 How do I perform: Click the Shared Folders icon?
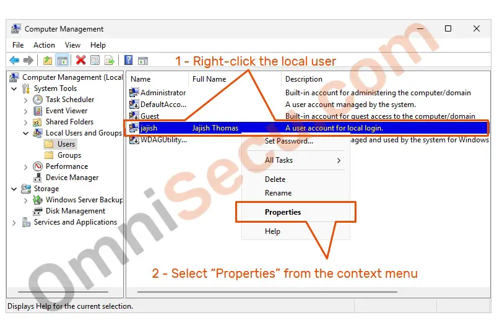click(x=37, y=123)
